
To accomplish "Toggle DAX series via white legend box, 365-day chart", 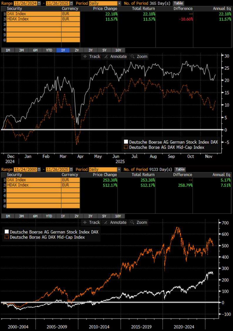I will coord(126,142).
